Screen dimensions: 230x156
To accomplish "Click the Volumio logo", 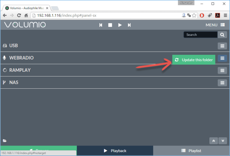I will 25,25.
